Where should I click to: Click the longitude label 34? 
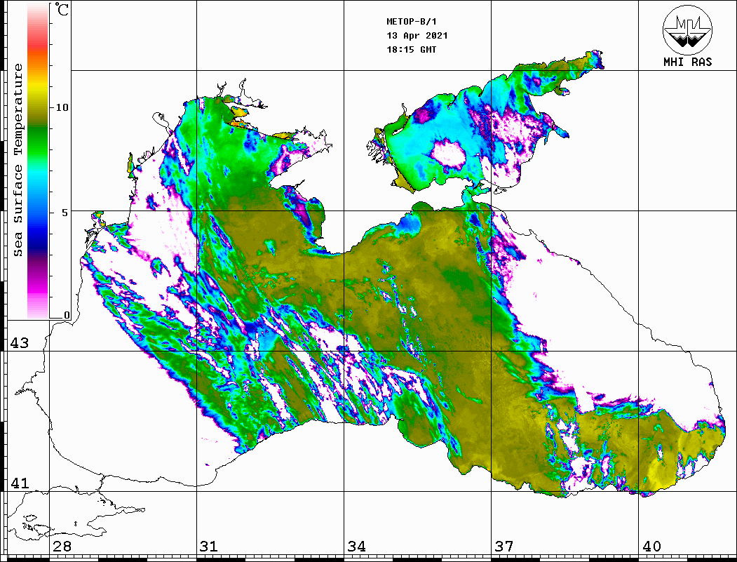(x=357, y=547)
